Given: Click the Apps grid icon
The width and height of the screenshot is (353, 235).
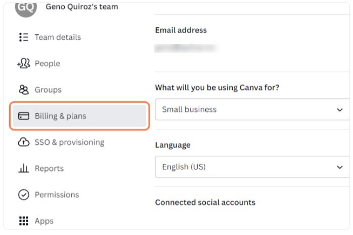Looking at the screenshot, I should click(24, 221).
